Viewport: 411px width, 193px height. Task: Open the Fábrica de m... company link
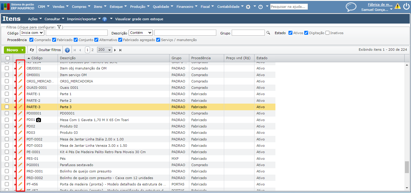(x=380, y=5)
